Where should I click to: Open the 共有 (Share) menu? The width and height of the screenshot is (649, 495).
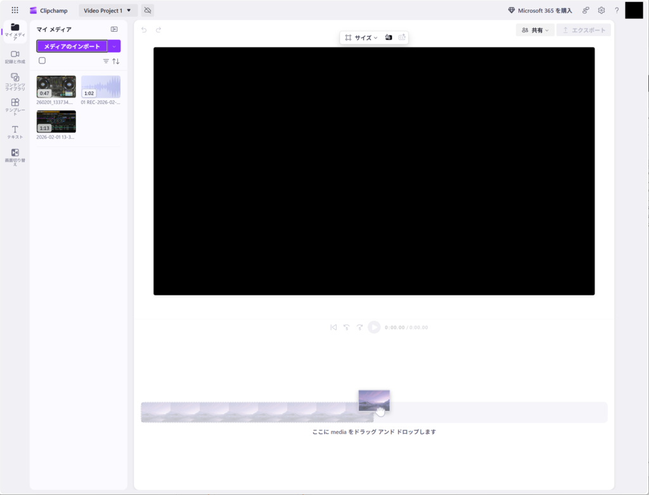[535, 30]
